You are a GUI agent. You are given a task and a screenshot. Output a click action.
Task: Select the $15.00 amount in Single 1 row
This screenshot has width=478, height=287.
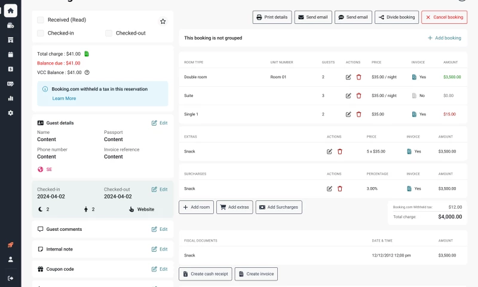click(x=449, y=114)
